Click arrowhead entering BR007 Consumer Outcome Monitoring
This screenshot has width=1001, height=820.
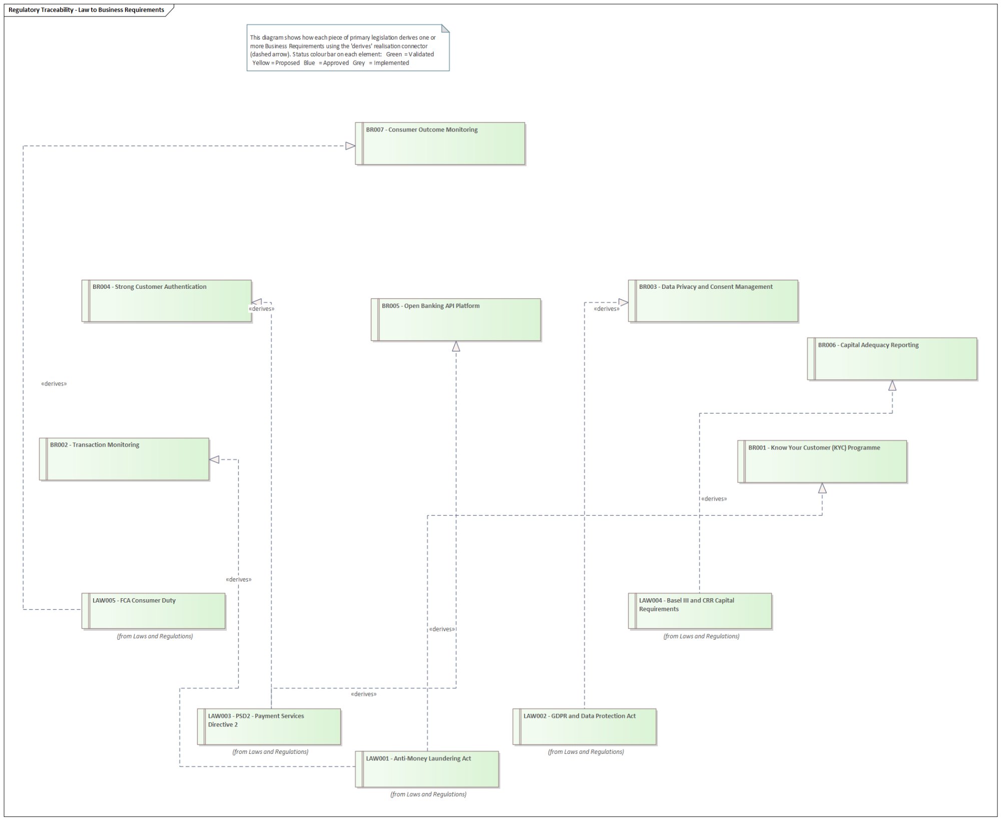pos(350,146)
